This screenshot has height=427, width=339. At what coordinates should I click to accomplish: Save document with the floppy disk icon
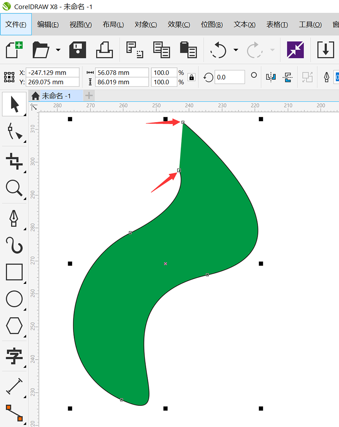(x=78, y=50)
